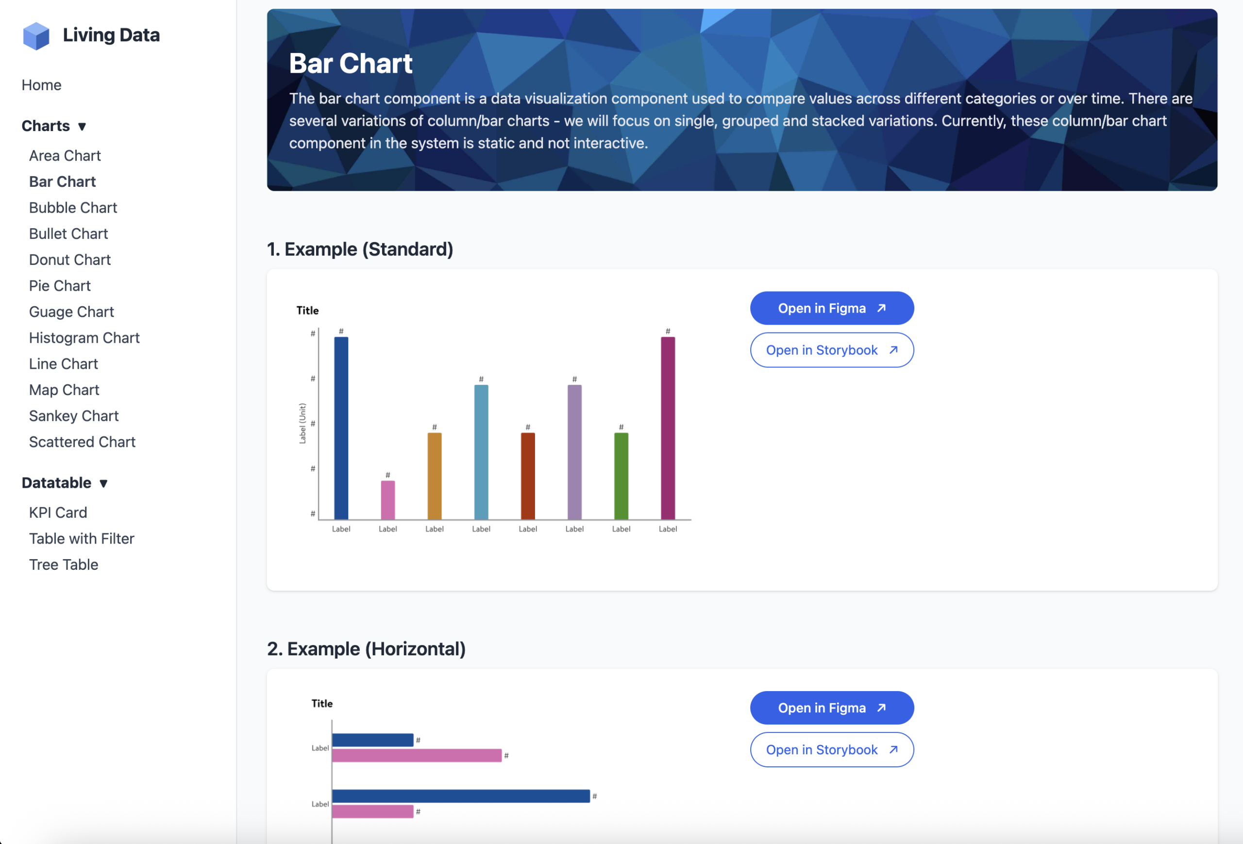Viewport: 1243px width, 844px height.
Task: Click Open in Figma for Horizontal example
Action: pyautogui.click(x=831, y=708)
